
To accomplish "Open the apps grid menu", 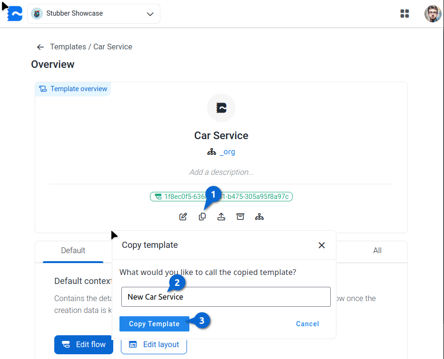I will click(405, 14).
